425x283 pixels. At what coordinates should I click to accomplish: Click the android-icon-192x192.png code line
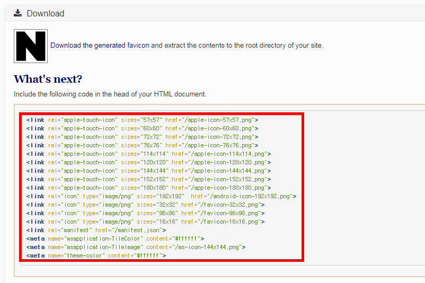(x=161, y=196)
